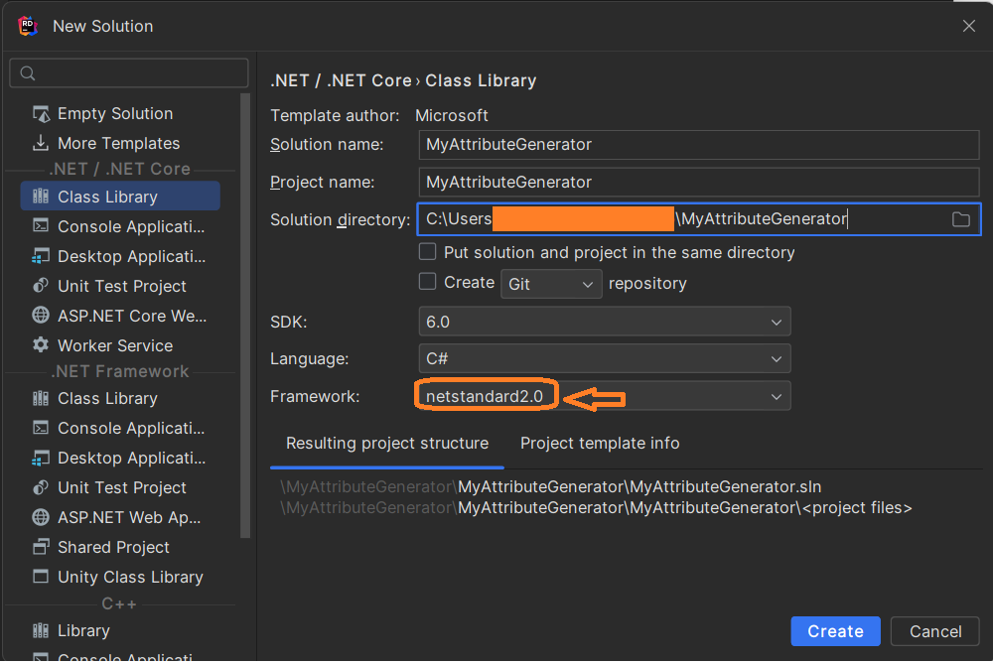Click the Rider logo icon in title bar
The width and height of the screenshot is (993, 664).
click(28, 26)
